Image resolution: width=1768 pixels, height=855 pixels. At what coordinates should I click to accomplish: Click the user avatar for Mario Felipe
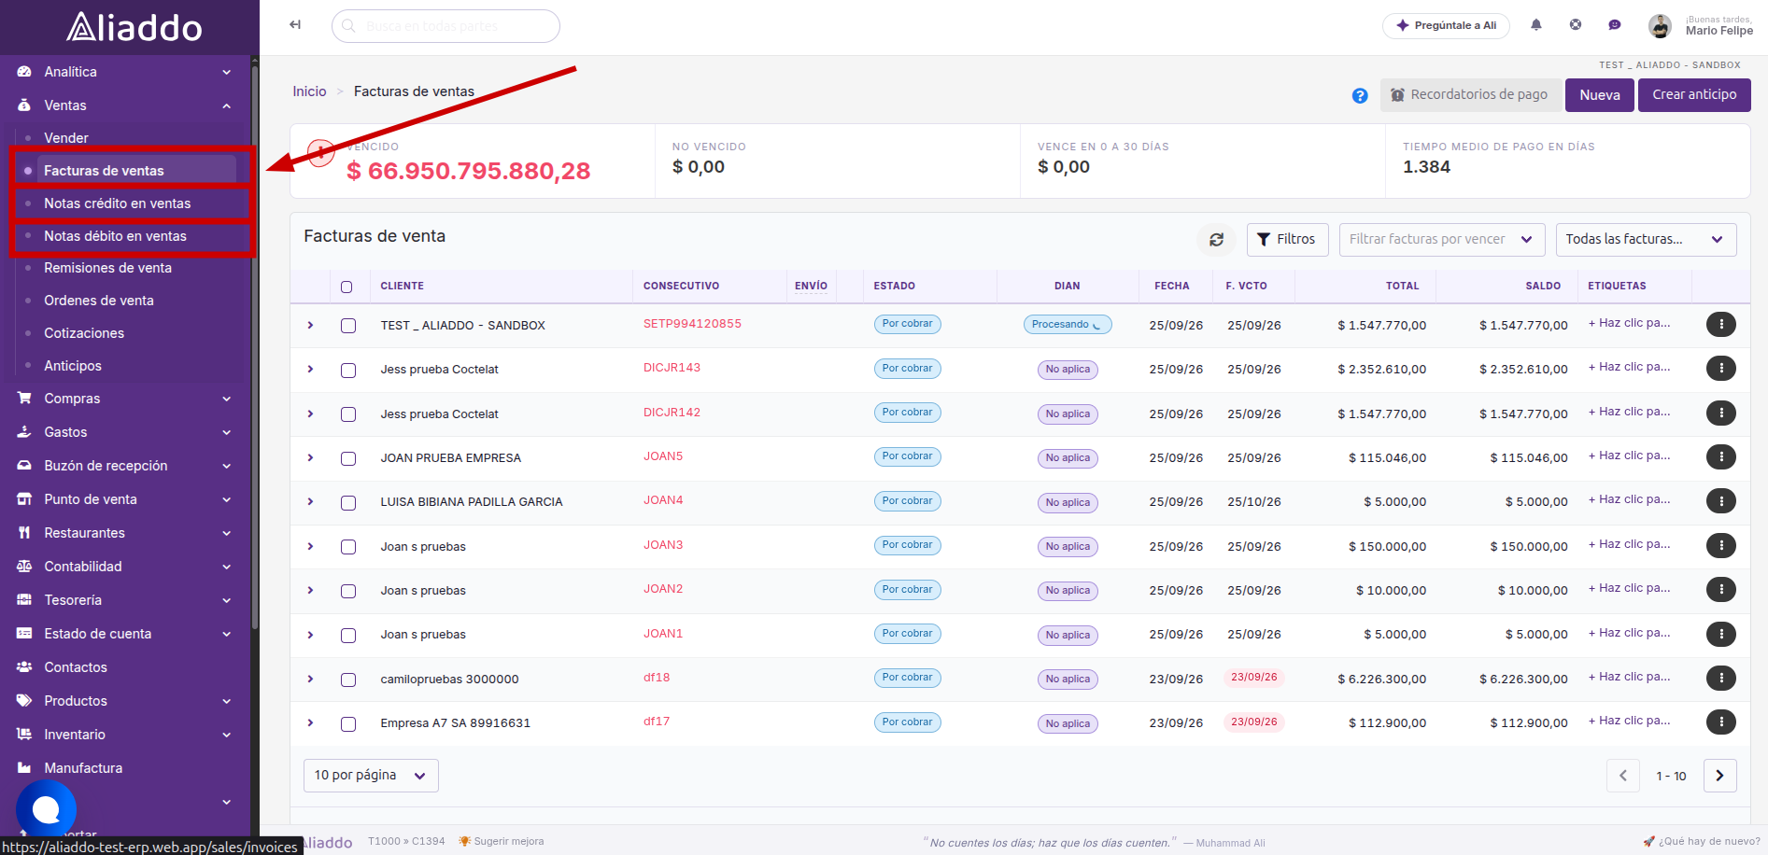click(1660, 26)
